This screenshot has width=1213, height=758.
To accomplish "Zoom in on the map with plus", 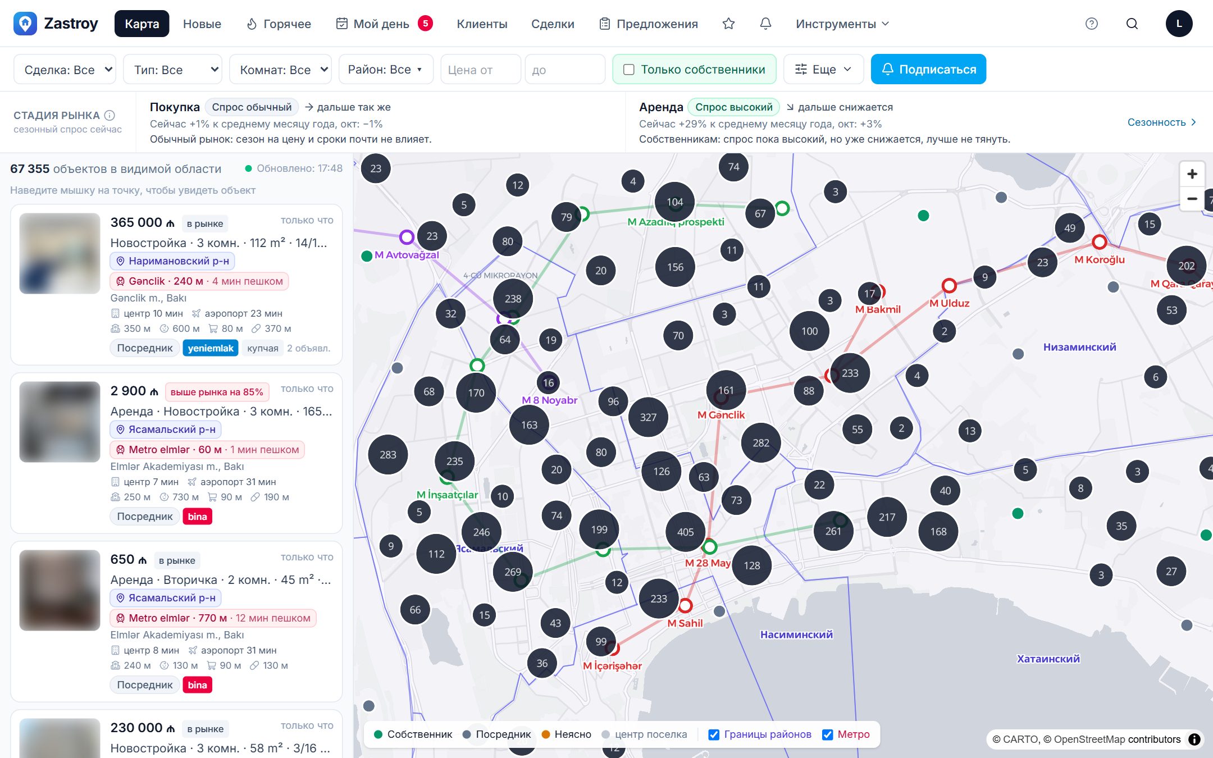I will tap(1192, 174).
